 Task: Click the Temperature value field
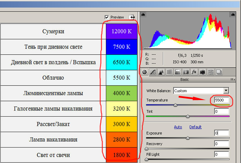(x=221, y=100)
